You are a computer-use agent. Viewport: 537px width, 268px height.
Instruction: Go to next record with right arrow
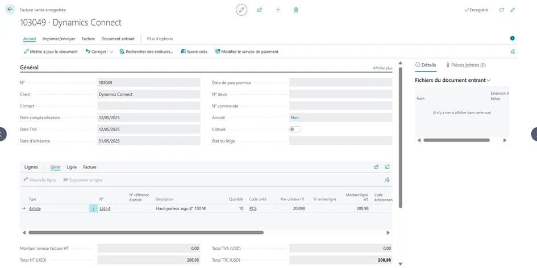pyautogui.click(x=534, y=134)
